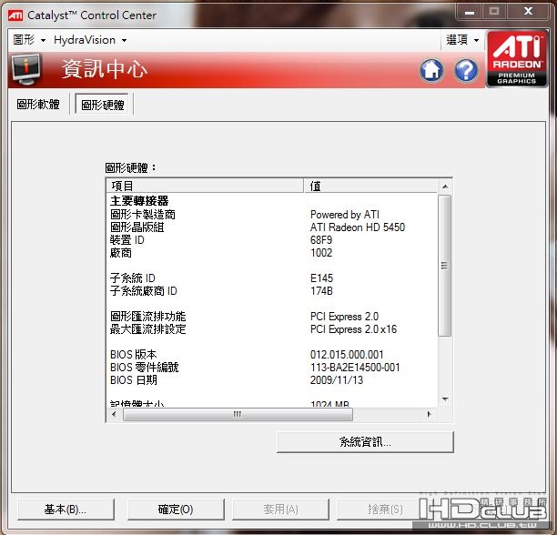The width and height of the screenshot is (557, 535).
Task: Open the HydraVision dropdown menu
Action: pyautogui.click(x=90, y=40)
